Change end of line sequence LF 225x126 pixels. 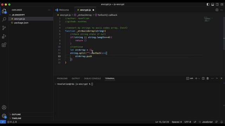(195, 122)
